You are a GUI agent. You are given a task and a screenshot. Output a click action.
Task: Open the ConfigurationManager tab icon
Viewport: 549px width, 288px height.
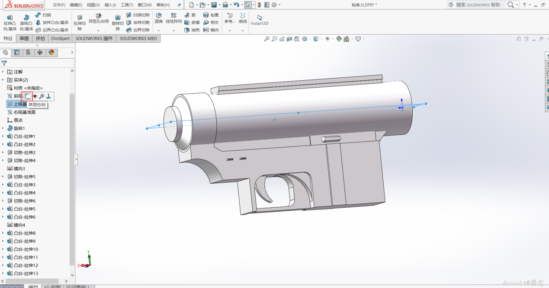[28, 53]
